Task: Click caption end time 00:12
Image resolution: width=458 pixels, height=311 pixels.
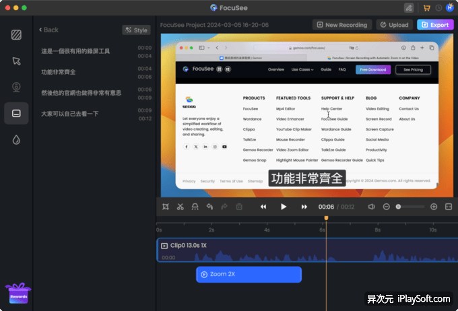Action: coord(145,118)
